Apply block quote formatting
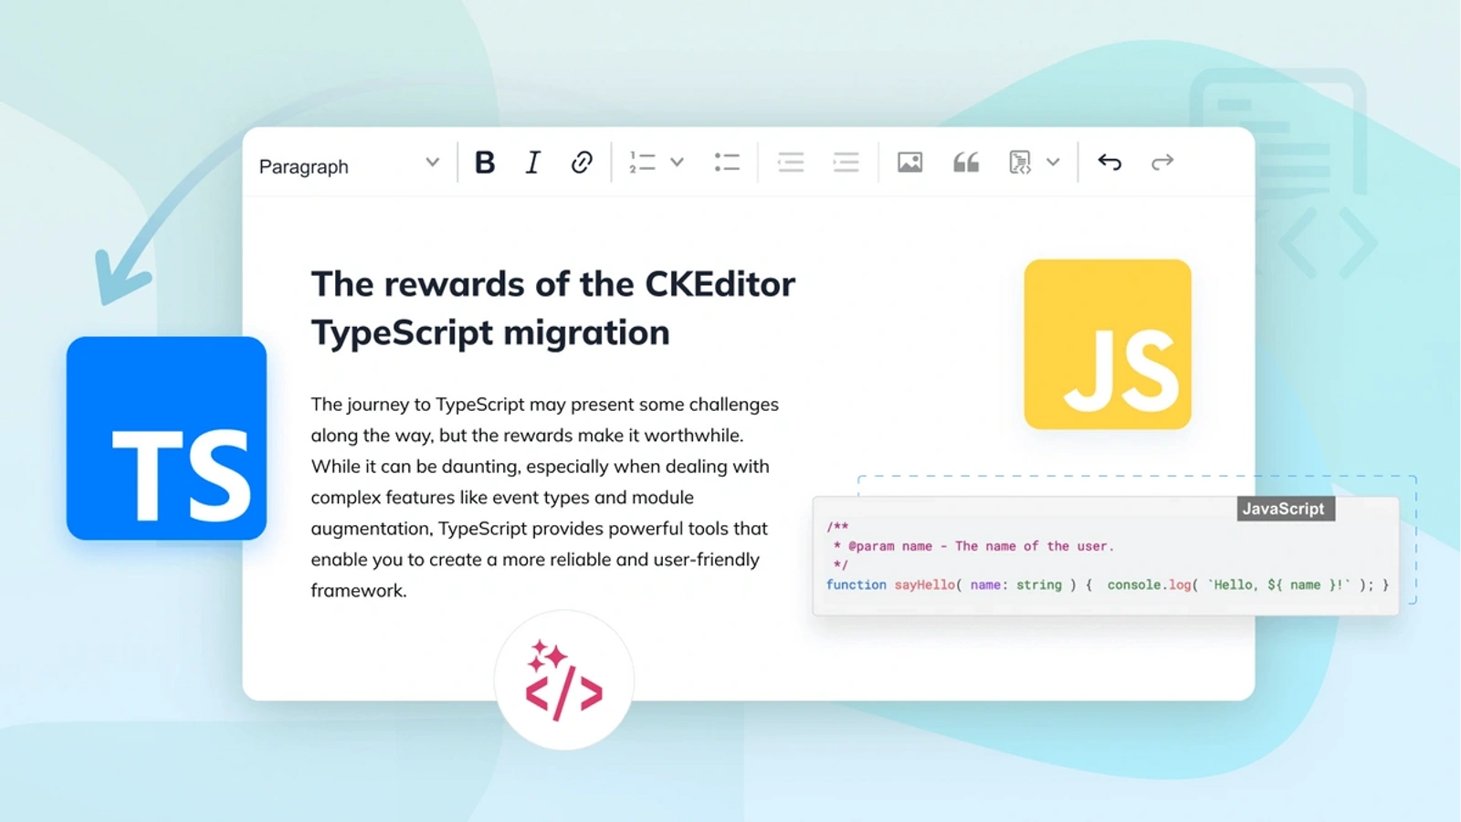The image size is (1461, 822). [x=966, y=163]
